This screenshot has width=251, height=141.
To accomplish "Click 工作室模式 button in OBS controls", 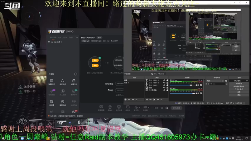I will pos(239,89).
